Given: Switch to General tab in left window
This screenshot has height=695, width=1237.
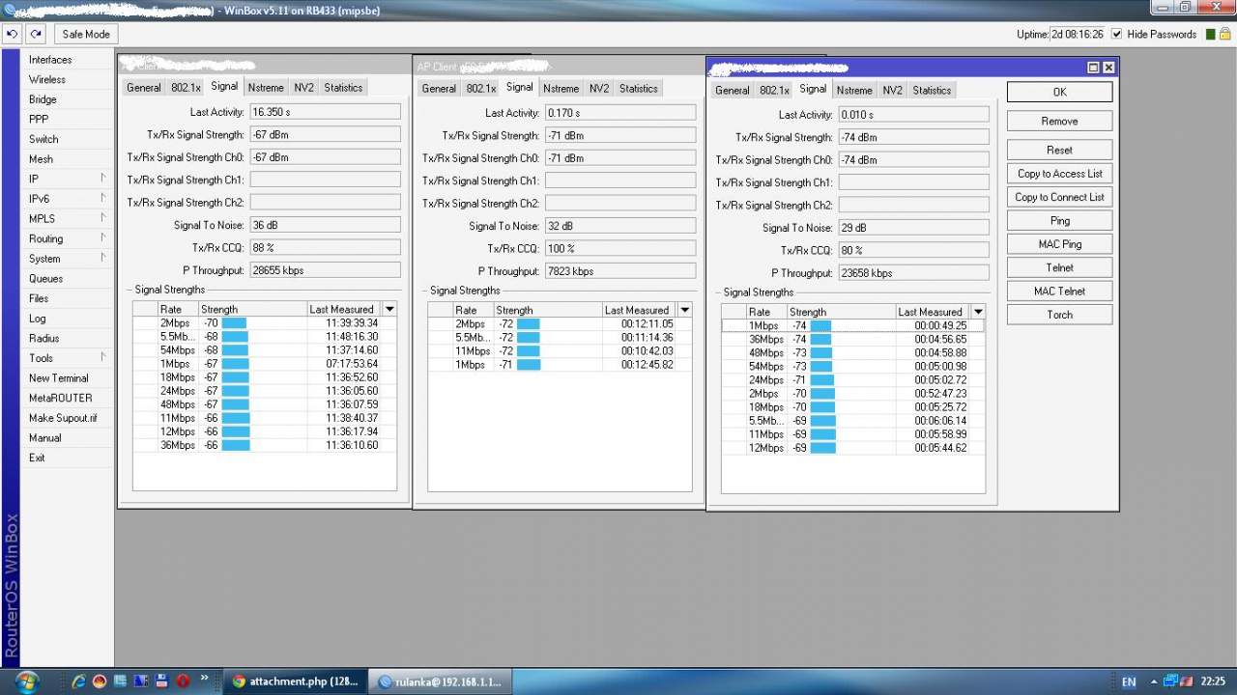Looking at the screenshot, I should (x=144, y=88).
